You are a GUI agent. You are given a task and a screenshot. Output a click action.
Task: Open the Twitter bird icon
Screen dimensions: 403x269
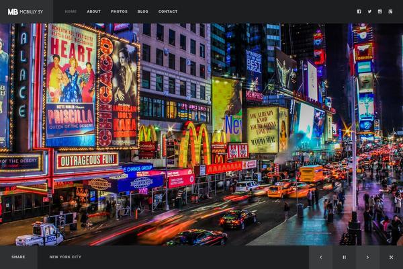(x=369, y=11)
